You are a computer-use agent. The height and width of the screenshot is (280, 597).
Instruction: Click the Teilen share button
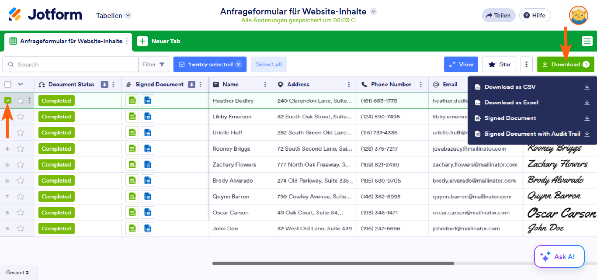click(498, 15)
